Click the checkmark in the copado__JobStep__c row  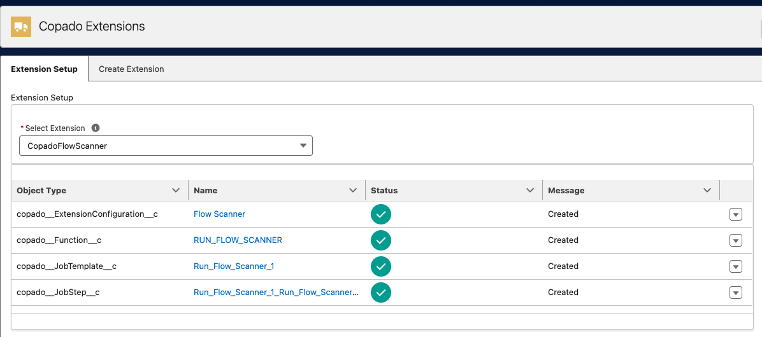point(381,292)
